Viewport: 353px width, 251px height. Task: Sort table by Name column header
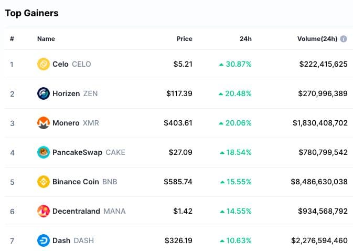tap(46, 39)
